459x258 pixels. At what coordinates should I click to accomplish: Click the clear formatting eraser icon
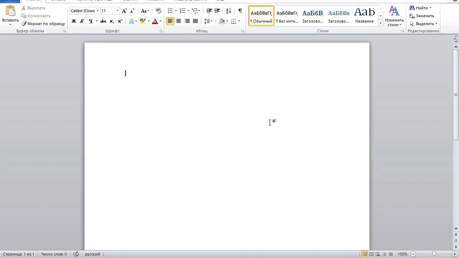click(x=158, y=11)
